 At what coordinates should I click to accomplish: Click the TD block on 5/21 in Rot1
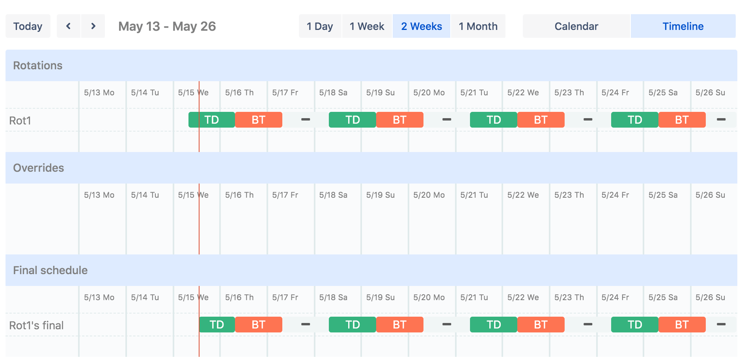(493, 119)
